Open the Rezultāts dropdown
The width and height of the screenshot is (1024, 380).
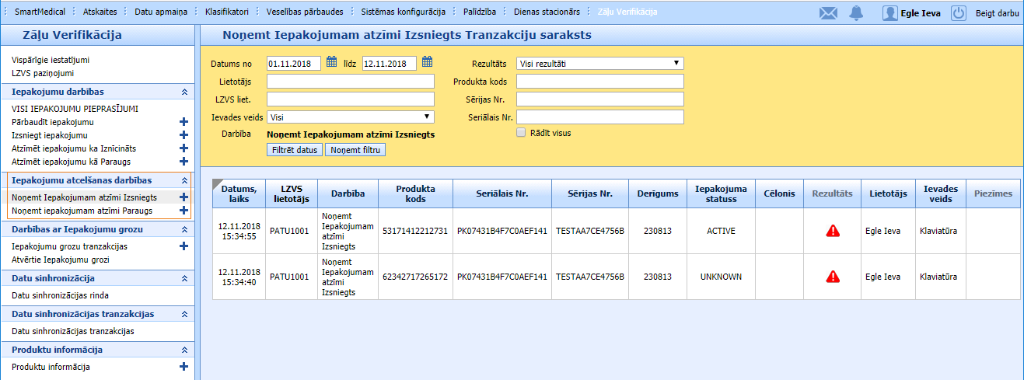[599, 64]
